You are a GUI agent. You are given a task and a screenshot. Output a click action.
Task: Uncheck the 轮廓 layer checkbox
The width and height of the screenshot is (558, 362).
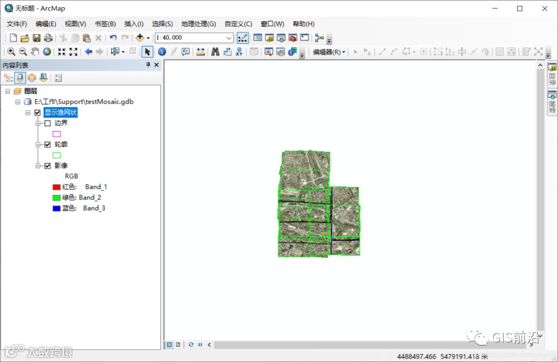[48, 145]
